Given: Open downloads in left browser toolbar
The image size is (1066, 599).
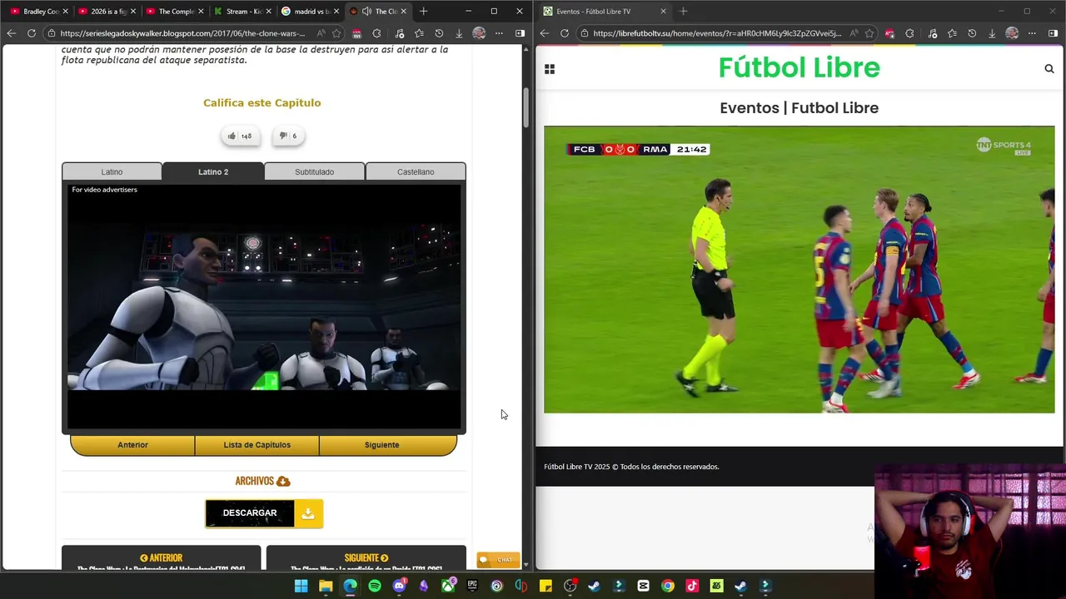Looking at the screenshot, I should pyautogui.click(x=459, y=33).
